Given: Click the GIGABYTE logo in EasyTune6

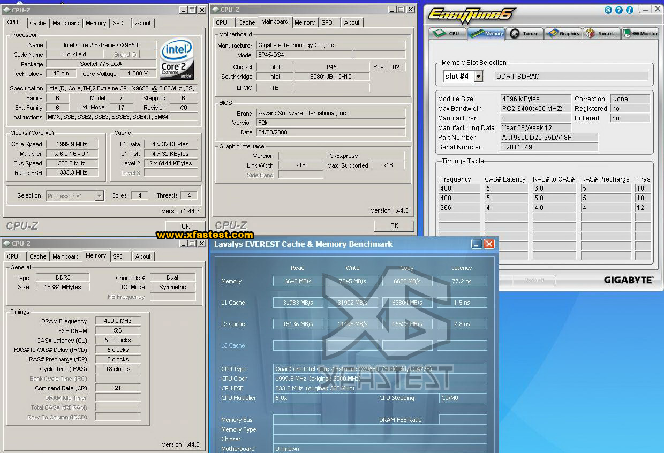Looking at the screenshot, I should coord(628,280).
